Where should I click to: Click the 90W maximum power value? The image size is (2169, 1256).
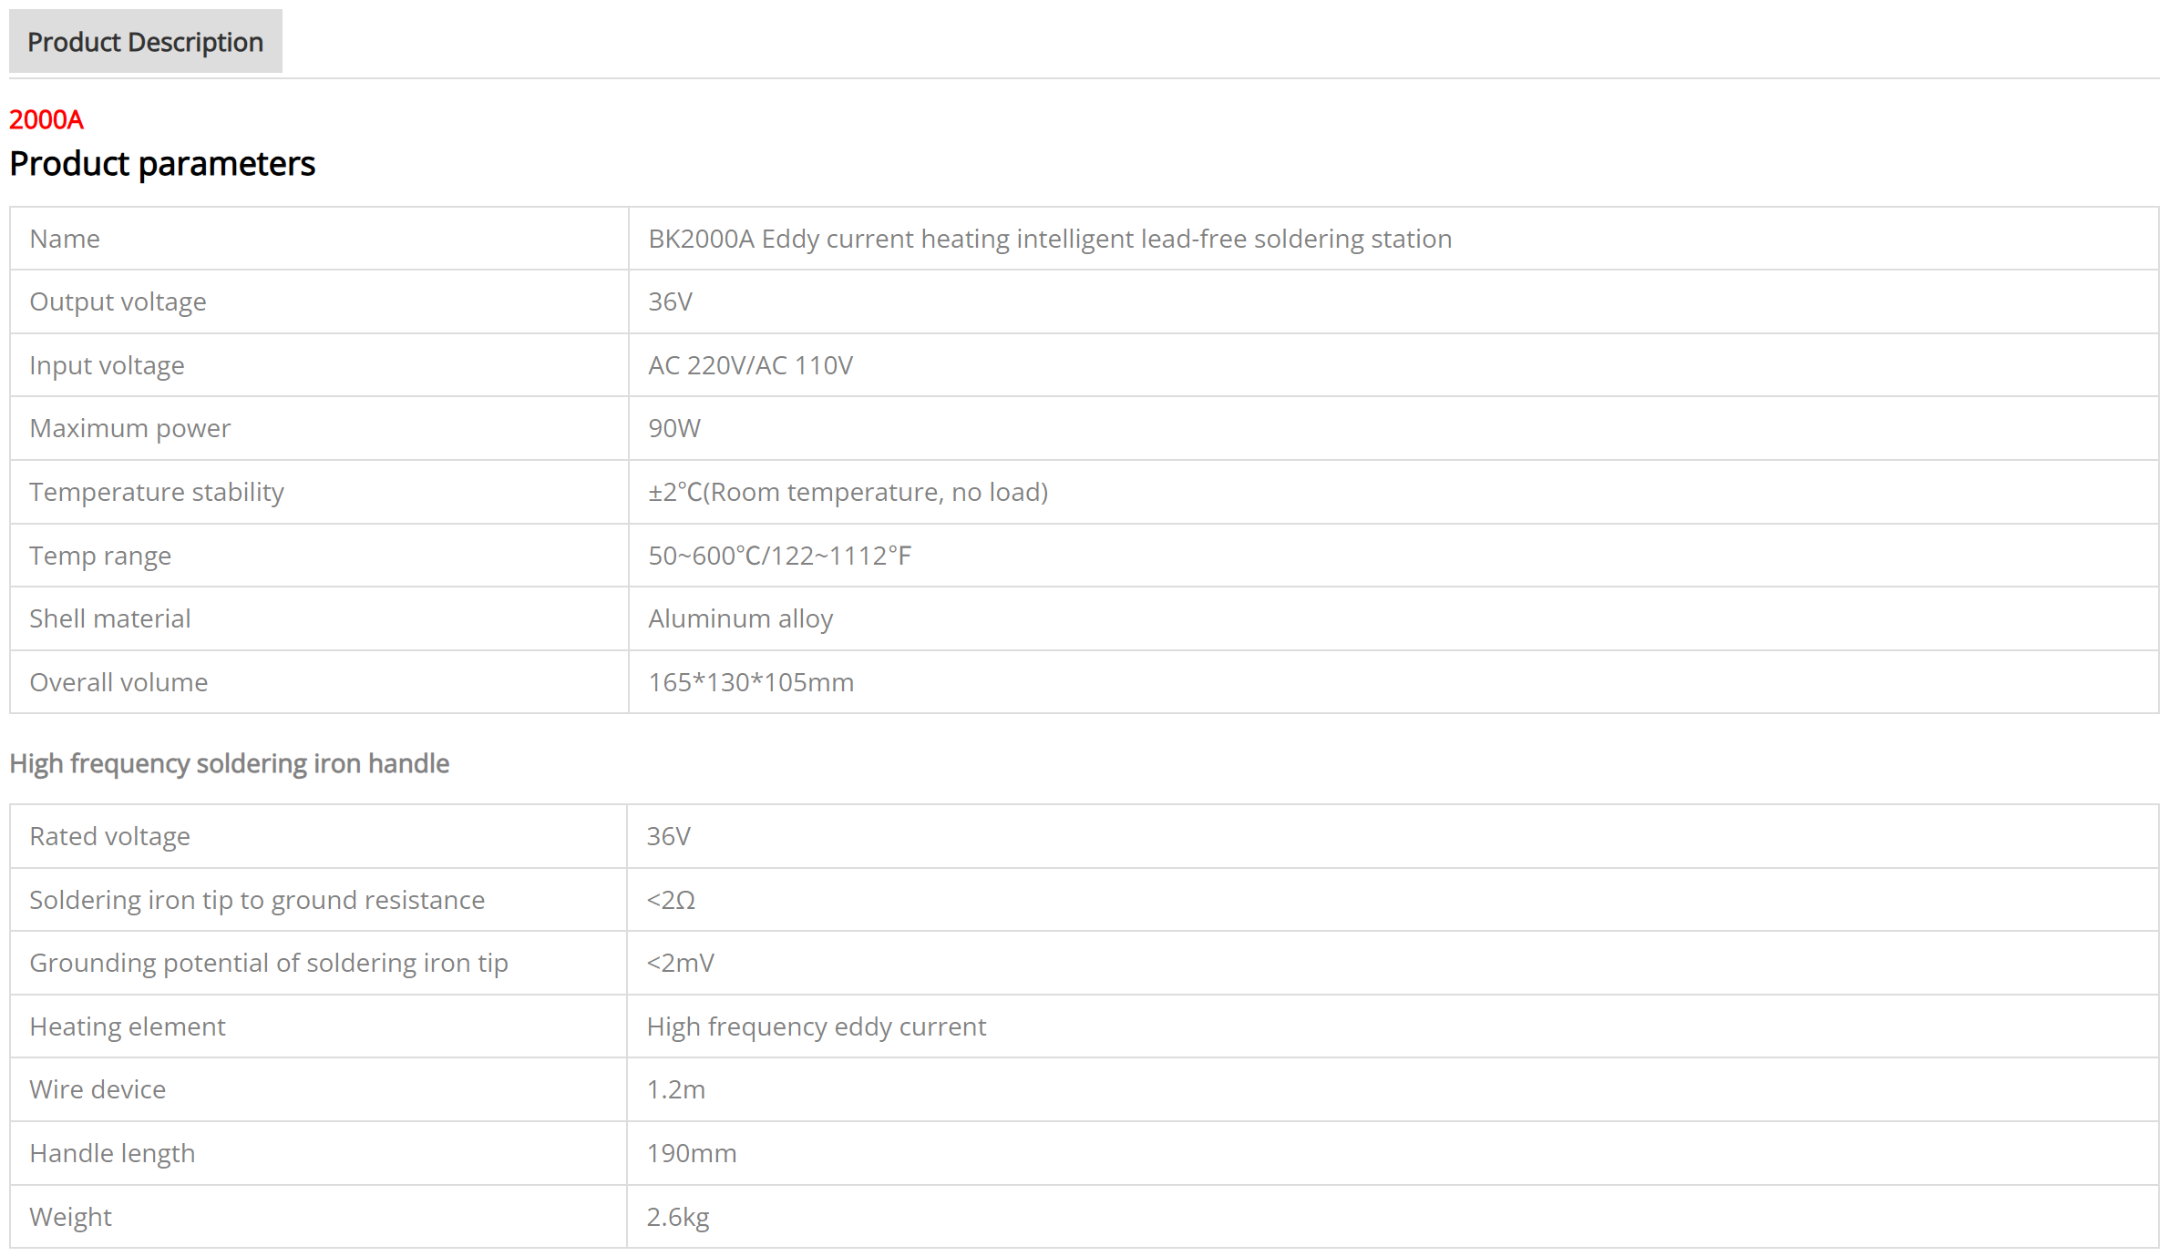674,428
